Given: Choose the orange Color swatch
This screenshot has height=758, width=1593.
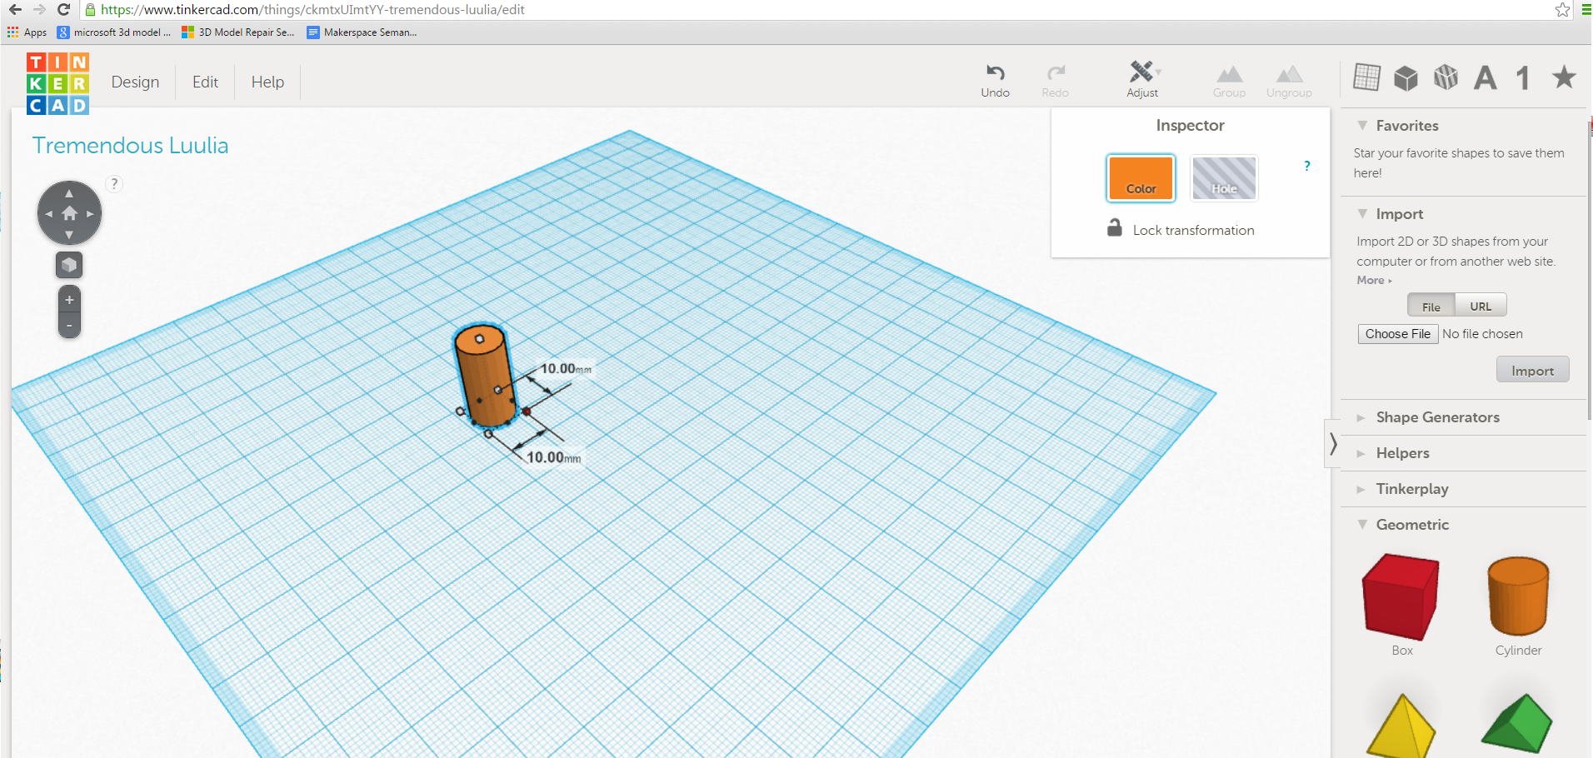Looking at the screenshot, I should pos(1141,177).
